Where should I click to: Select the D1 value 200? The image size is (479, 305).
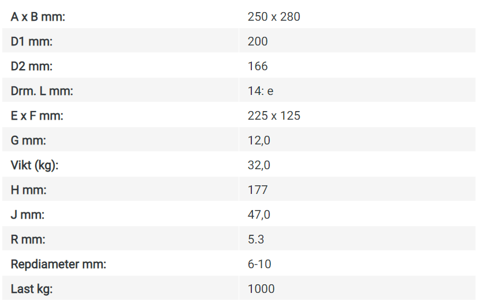coord(258,41)
